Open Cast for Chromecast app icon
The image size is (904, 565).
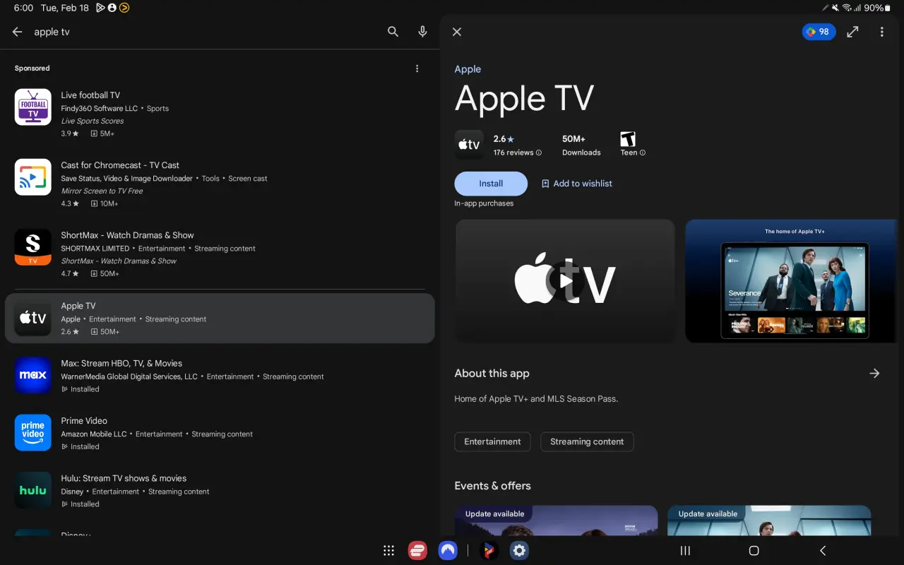click(x=33, y=177)
